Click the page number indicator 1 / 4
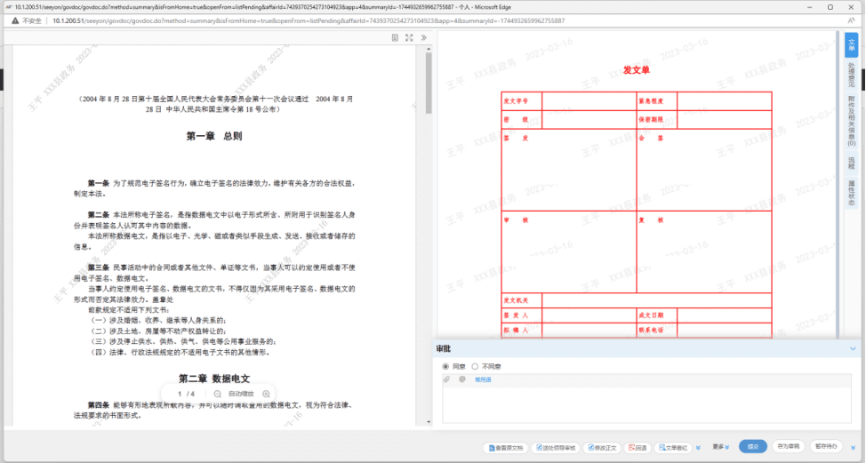Screen dimensions: 866x463 coord(186,394)
